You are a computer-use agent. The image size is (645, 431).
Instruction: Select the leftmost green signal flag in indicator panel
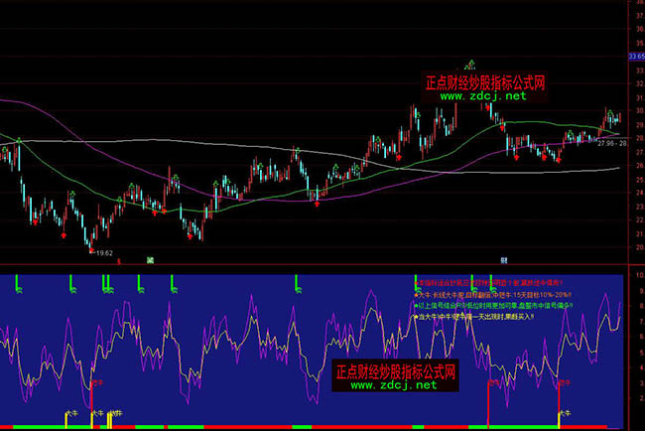tap(18, 287)
